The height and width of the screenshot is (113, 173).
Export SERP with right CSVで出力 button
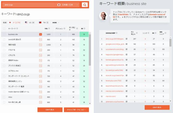(x=157, y=107)
